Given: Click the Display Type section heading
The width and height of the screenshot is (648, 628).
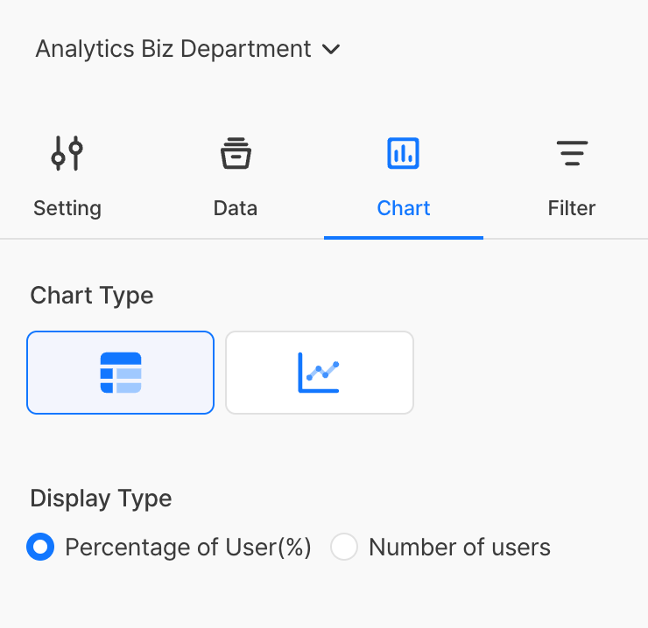Looking at the screenshot, I should [x=101, y=499].
